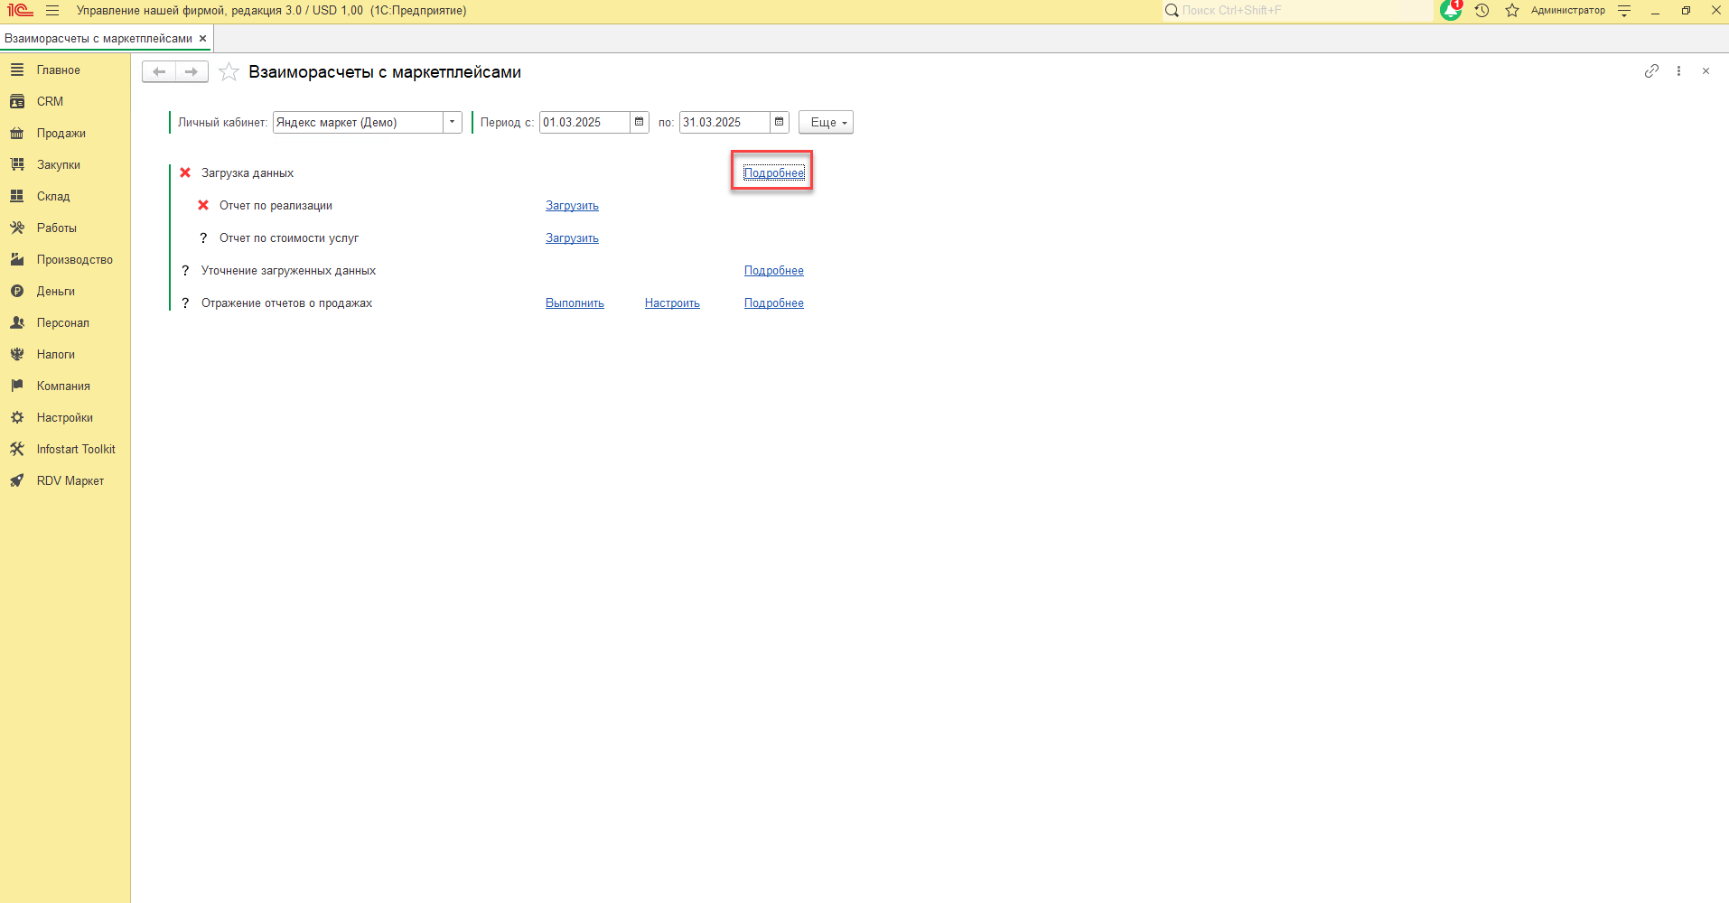1729x903 pixels.
Task: Click the Персонал people icon
Action: [x=17, y=323]
